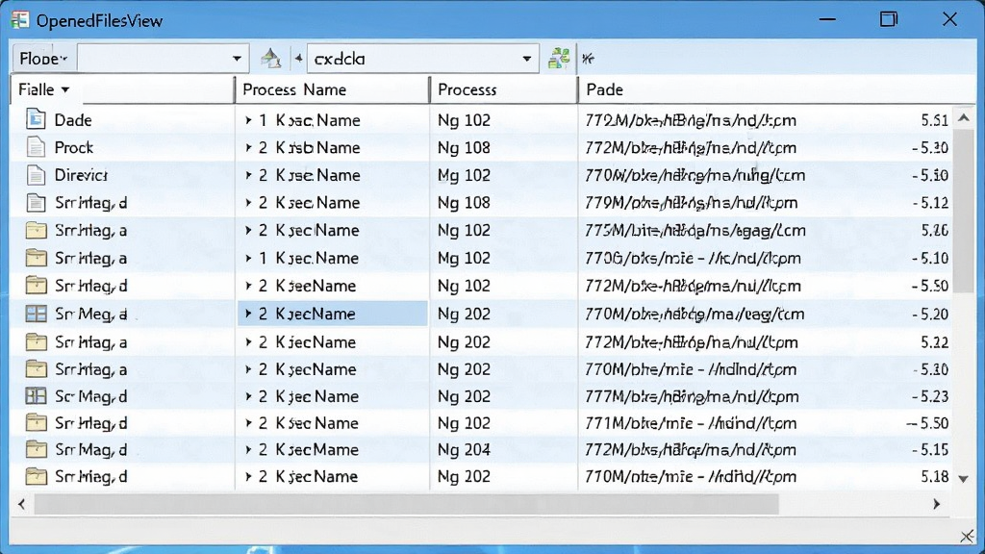Click the value 5.18 in the last row

(x=935, y=477)
